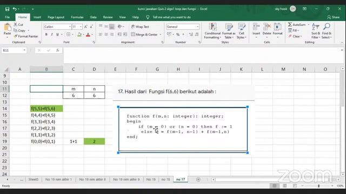346x194 pixels.
Task: Switch to the Data tab
Action: (x=93, y=17)
